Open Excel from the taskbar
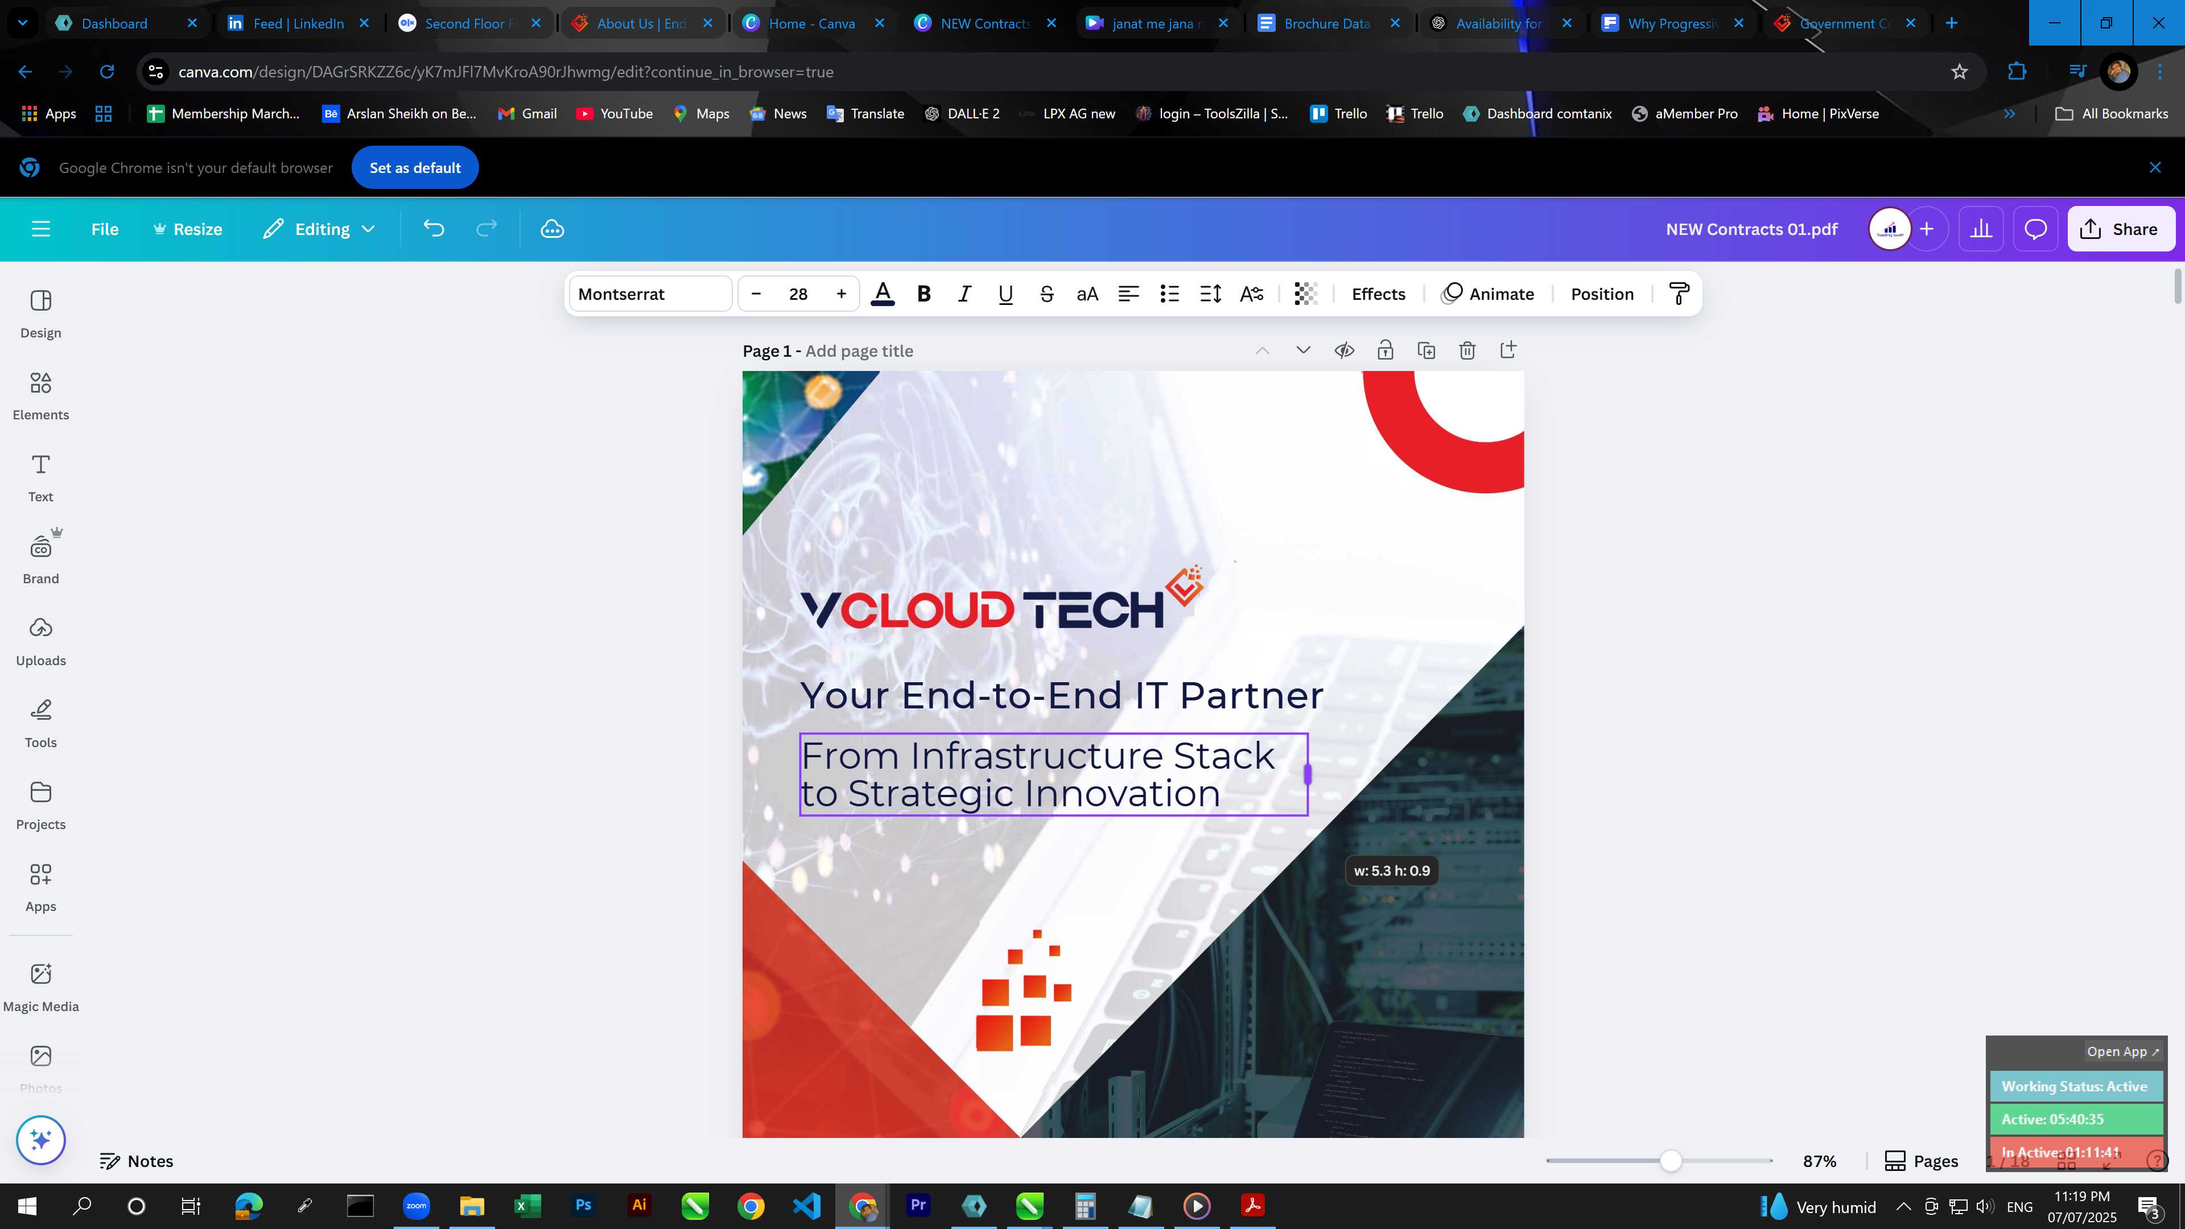The height and width of the screenshot is (1229, 2185). pyautogui.click(x=527, y=1205)
